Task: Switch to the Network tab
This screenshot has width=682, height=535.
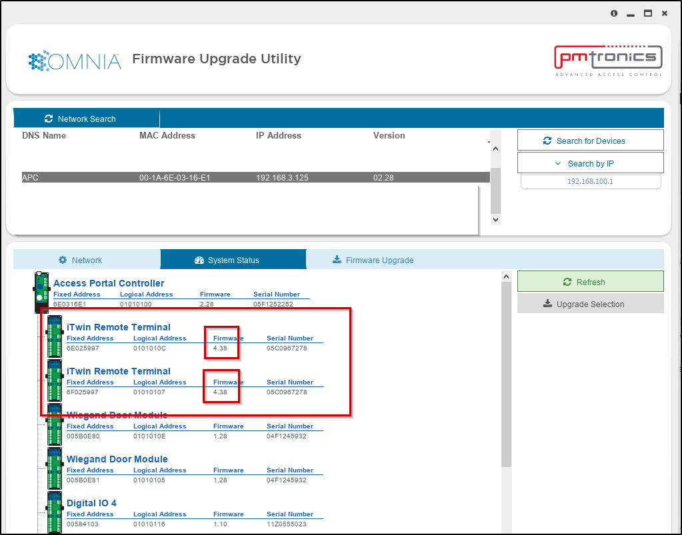Action: click(x=87, y=260)
